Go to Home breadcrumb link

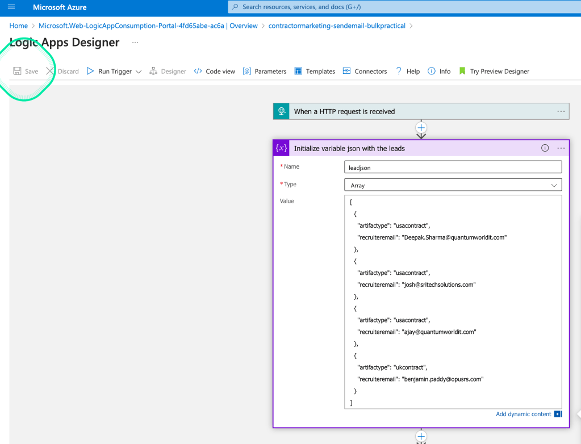click(19, 26)
